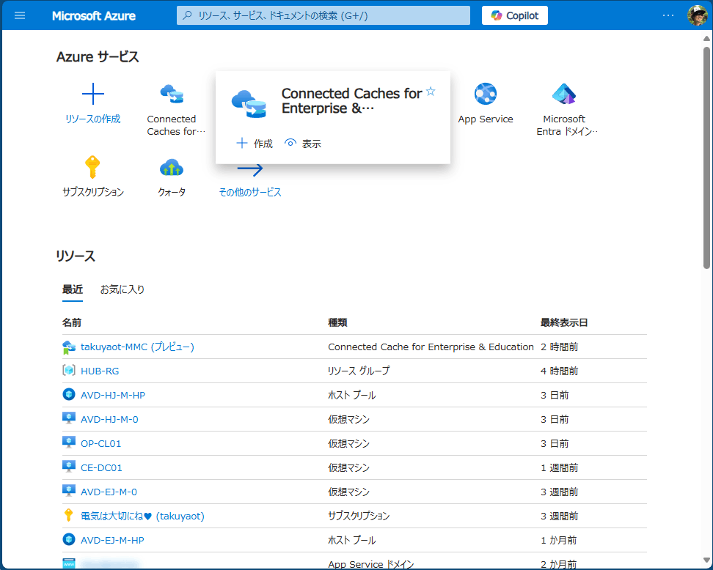Focus the resource search box
This screenshot has height=570, width=713.
pyautogui.click(x=323, y=15)
